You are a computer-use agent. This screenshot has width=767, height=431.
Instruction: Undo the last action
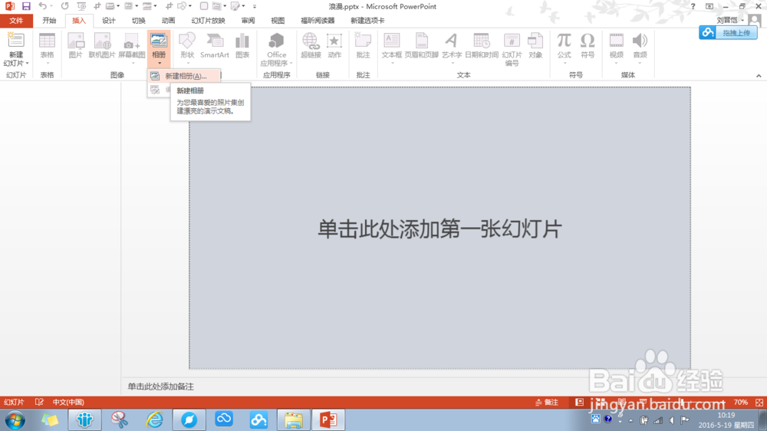pos(42,6)
